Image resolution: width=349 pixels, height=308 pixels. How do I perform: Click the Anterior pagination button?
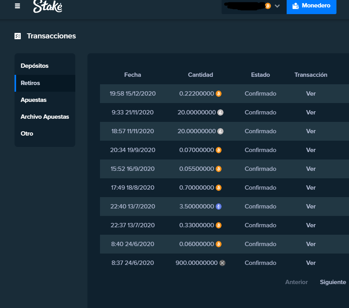[x=296, y=282]
